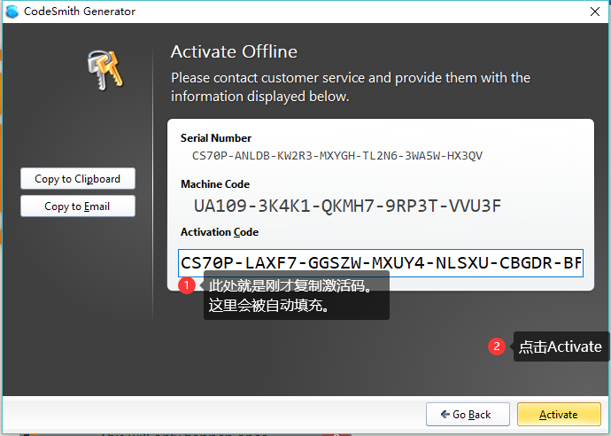The height and width of the screenshot is (436, 611).
Task: Focus the Activation Code input field
Action: click(381, 263)
